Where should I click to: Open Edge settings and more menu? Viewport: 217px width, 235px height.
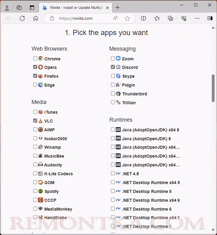[197, 18]
